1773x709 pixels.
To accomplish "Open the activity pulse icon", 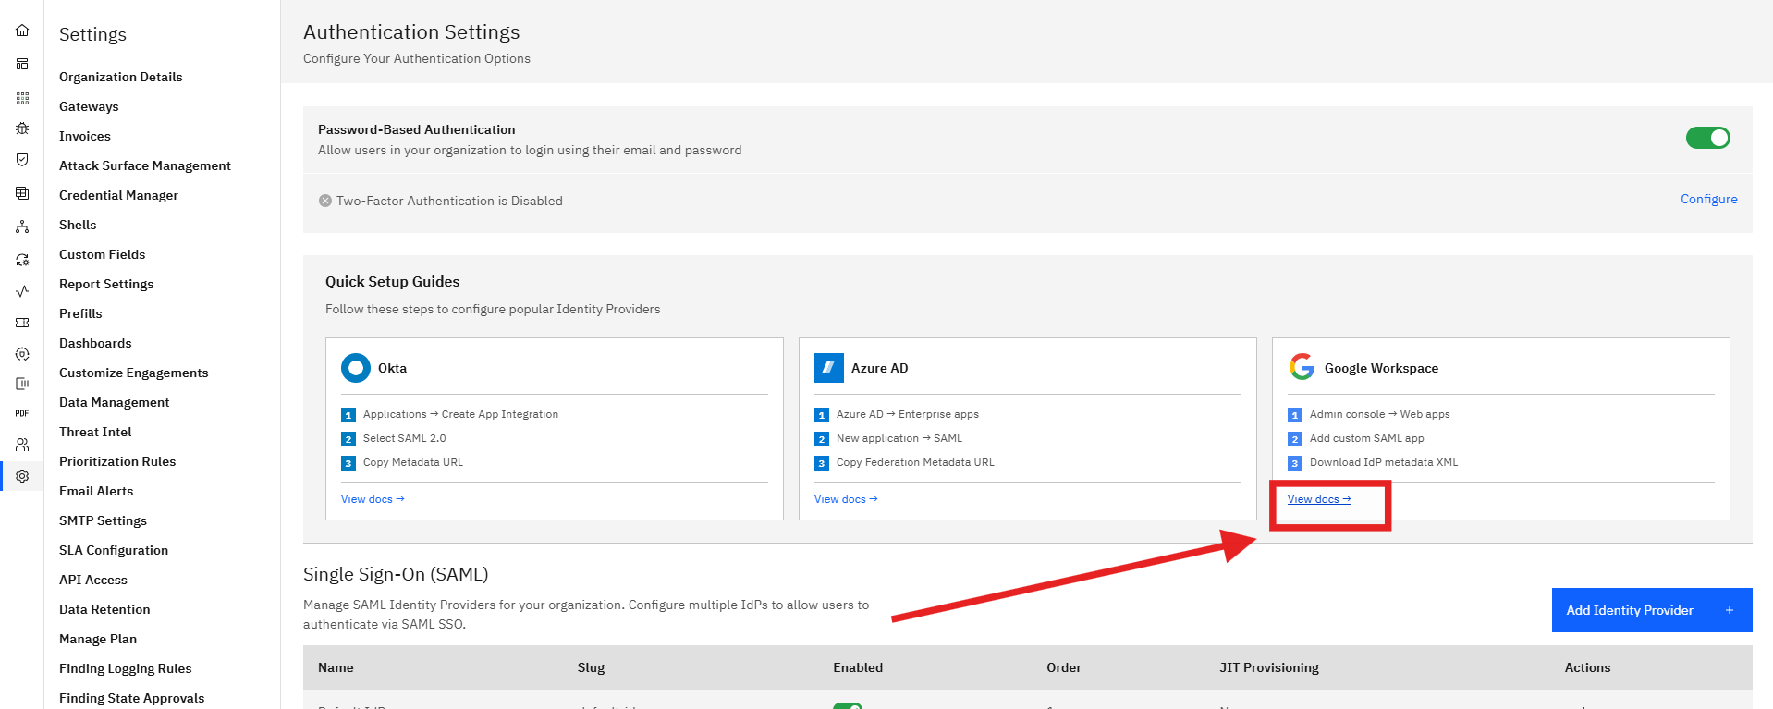I will [22, 290].
